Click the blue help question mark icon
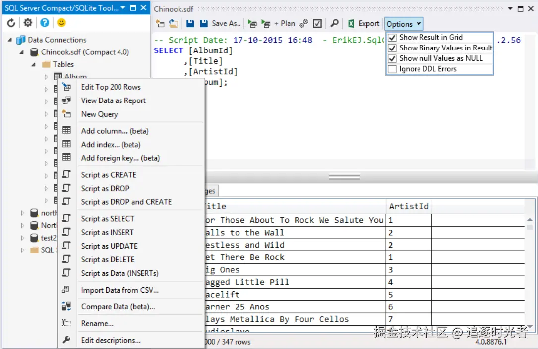Screen dimensions: 538x349 [45, 23]
